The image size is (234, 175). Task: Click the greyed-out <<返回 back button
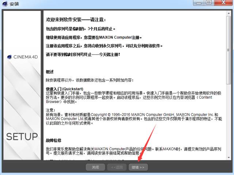(x=117, y=167)
